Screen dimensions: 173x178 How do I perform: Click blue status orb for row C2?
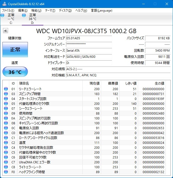pos(6,143)
